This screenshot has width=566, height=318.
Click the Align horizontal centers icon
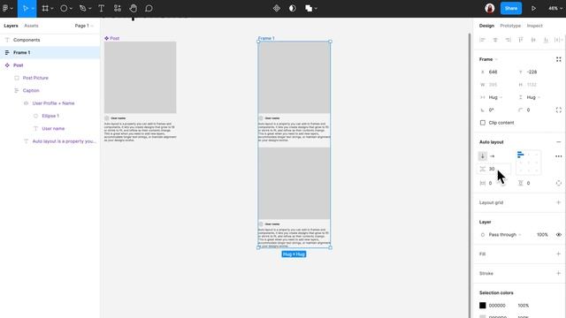click(x=495, y=40)
